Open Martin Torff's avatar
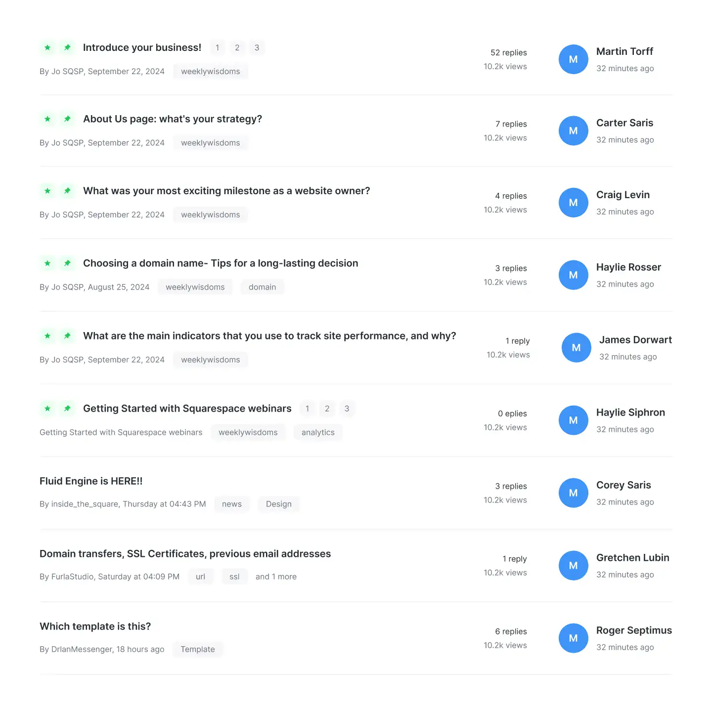The height and width of the screenshot is (714, 712). (574, 59)
